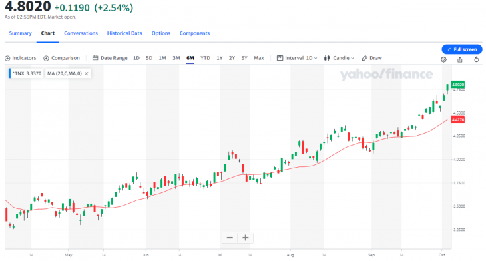Screen dimensions: 486x261
Task: Open the Options tab
Action: pyautogui.click(x=161, y=33)
